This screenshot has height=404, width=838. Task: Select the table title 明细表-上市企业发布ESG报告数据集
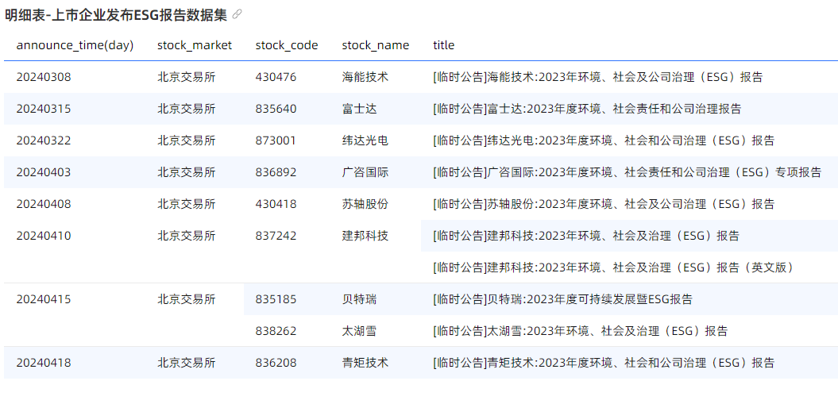[x=117, y=15]
